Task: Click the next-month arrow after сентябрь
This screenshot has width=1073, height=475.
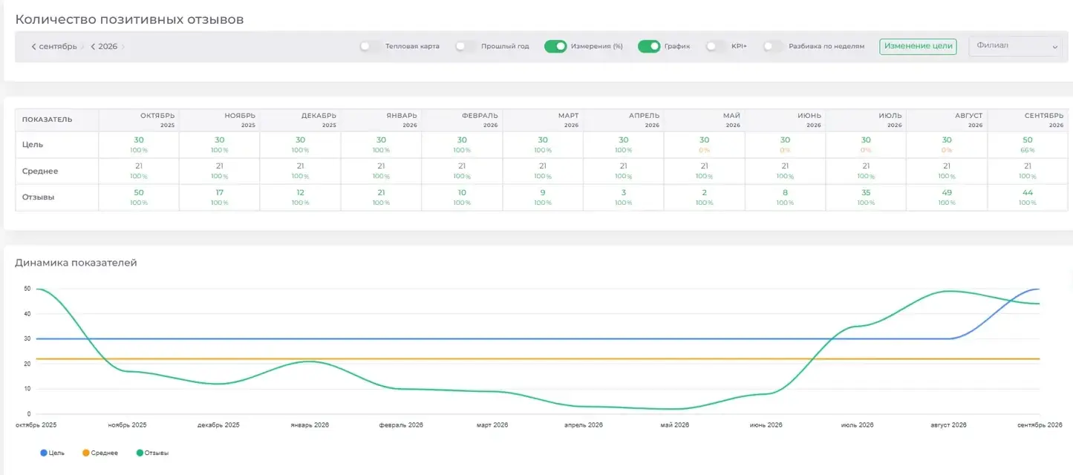Action: [82, 47]
